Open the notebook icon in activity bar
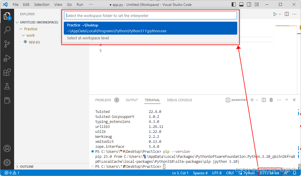The image size is (301, 176). [x=7, y=100]
